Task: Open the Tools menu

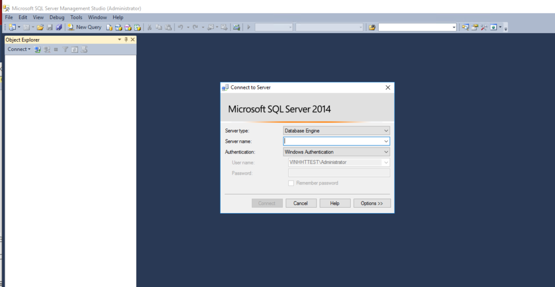Action: [76, 17]
